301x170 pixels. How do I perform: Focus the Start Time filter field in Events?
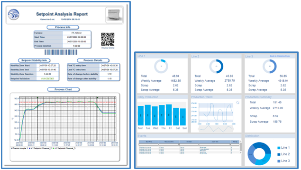pyautogui.click(x=149, y=144)
